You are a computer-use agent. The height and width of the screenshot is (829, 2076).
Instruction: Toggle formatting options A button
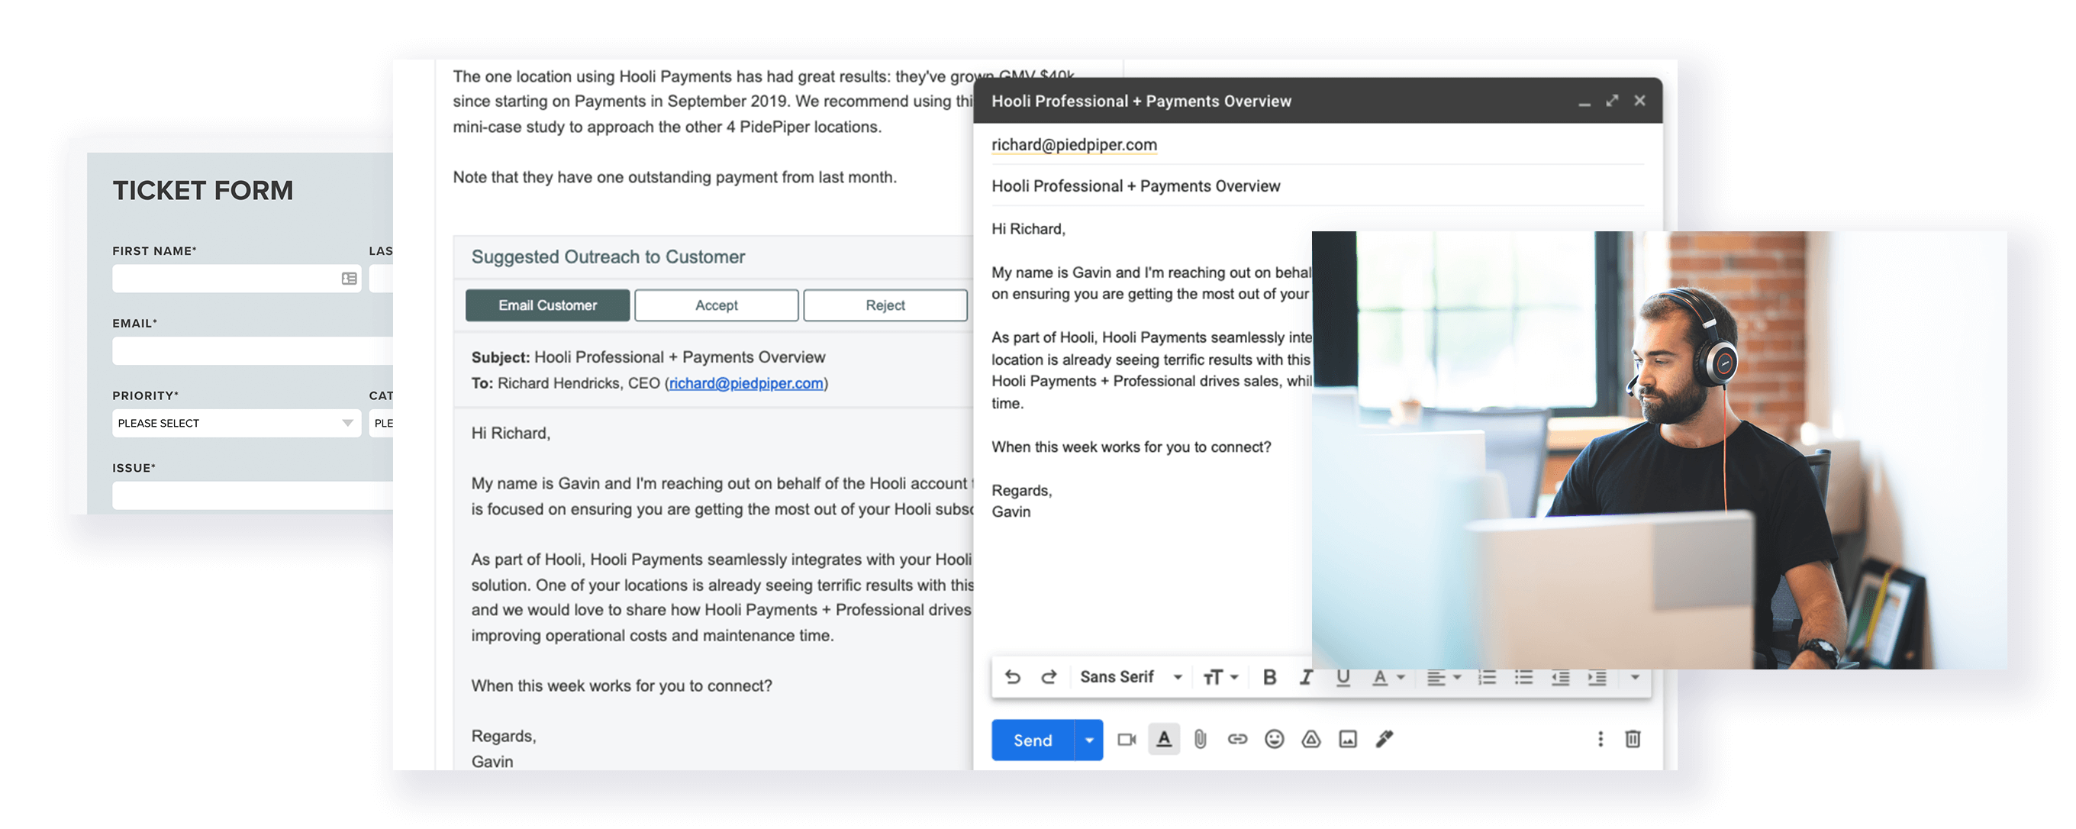tap(1164, 739)
